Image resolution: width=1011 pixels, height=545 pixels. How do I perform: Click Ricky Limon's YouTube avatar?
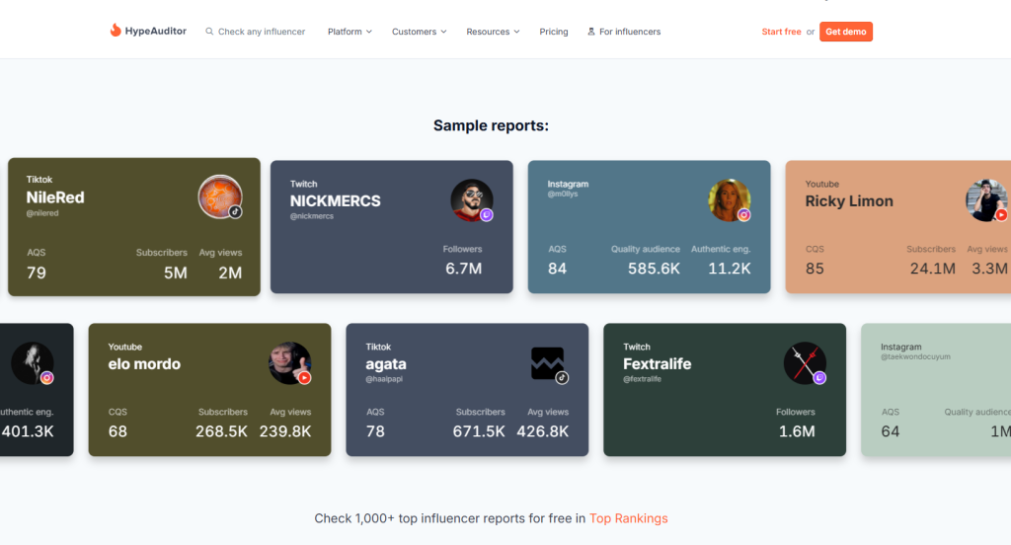pyautogui.click(x=985, y=200)
